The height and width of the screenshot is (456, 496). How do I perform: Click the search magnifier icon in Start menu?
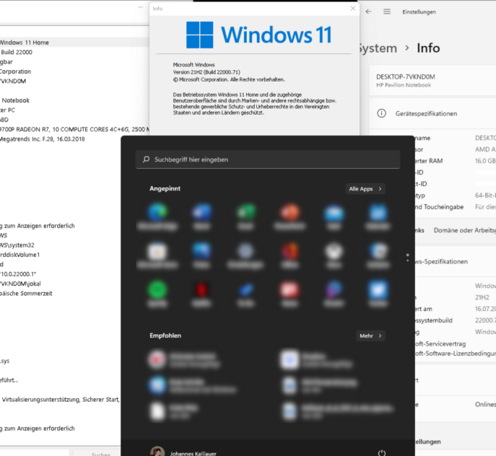(146, 159)
